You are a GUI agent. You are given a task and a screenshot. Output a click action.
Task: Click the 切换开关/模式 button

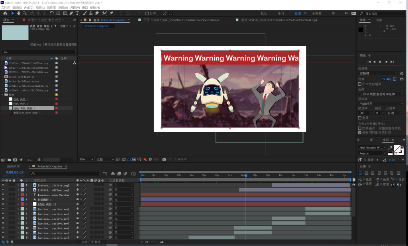[x=91, y=242]
